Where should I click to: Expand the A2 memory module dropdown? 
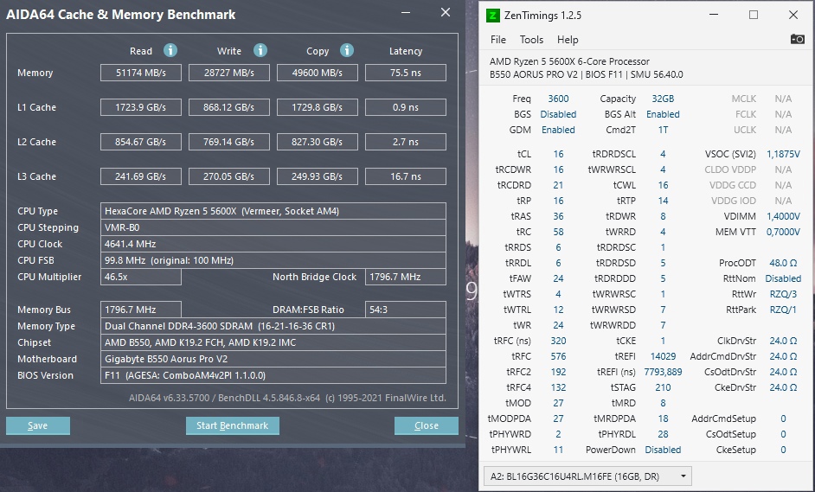pos(587,476)
